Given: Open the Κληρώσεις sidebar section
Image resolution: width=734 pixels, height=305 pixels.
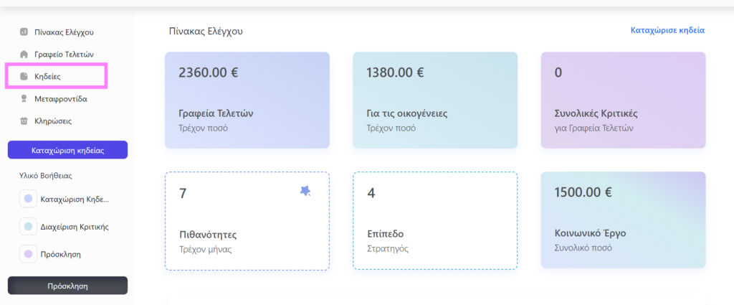Looking at the screenshot, I should [x=53, y=121].
